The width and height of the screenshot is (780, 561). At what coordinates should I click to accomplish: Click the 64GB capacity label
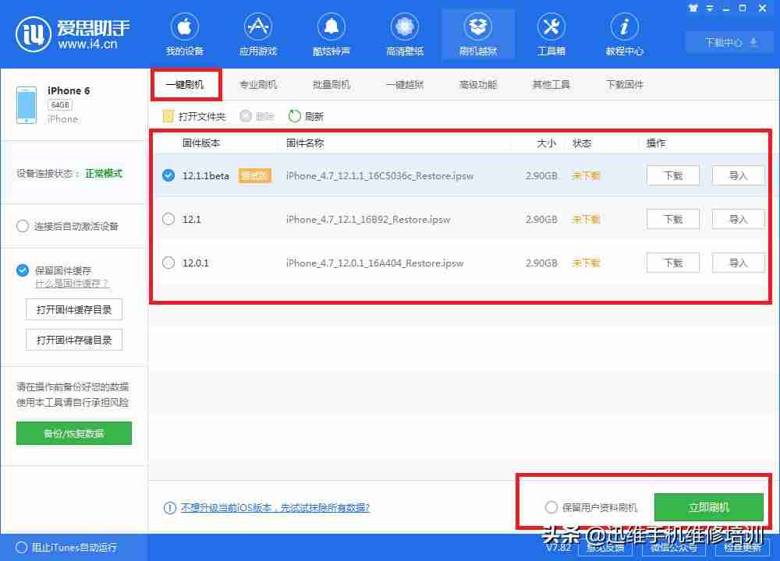(60, 105)
